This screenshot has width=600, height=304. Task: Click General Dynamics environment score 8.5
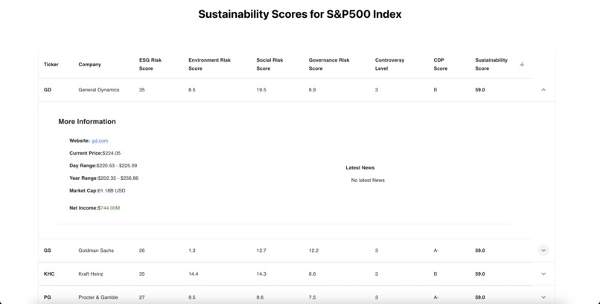[x=192, y=90]
